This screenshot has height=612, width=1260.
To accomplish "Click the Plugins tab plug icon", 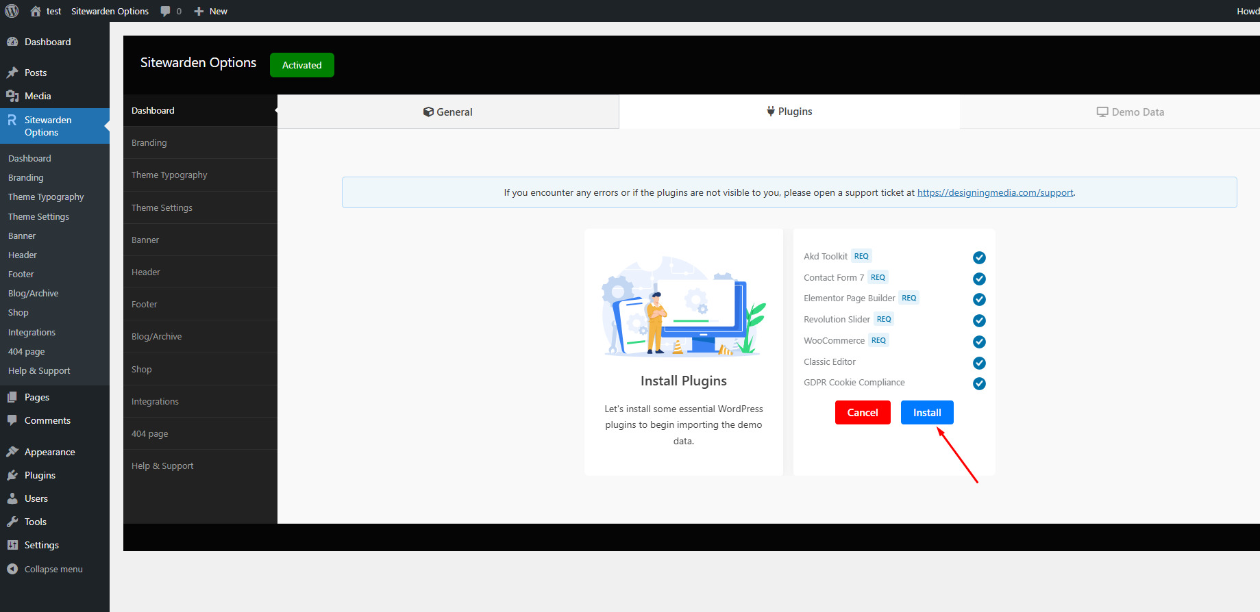I will (x=771, y=112).
